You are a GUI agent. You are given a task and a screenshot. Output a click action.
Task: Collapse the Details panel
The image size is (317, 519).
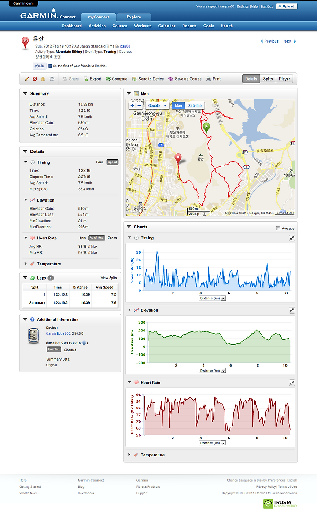25,151
